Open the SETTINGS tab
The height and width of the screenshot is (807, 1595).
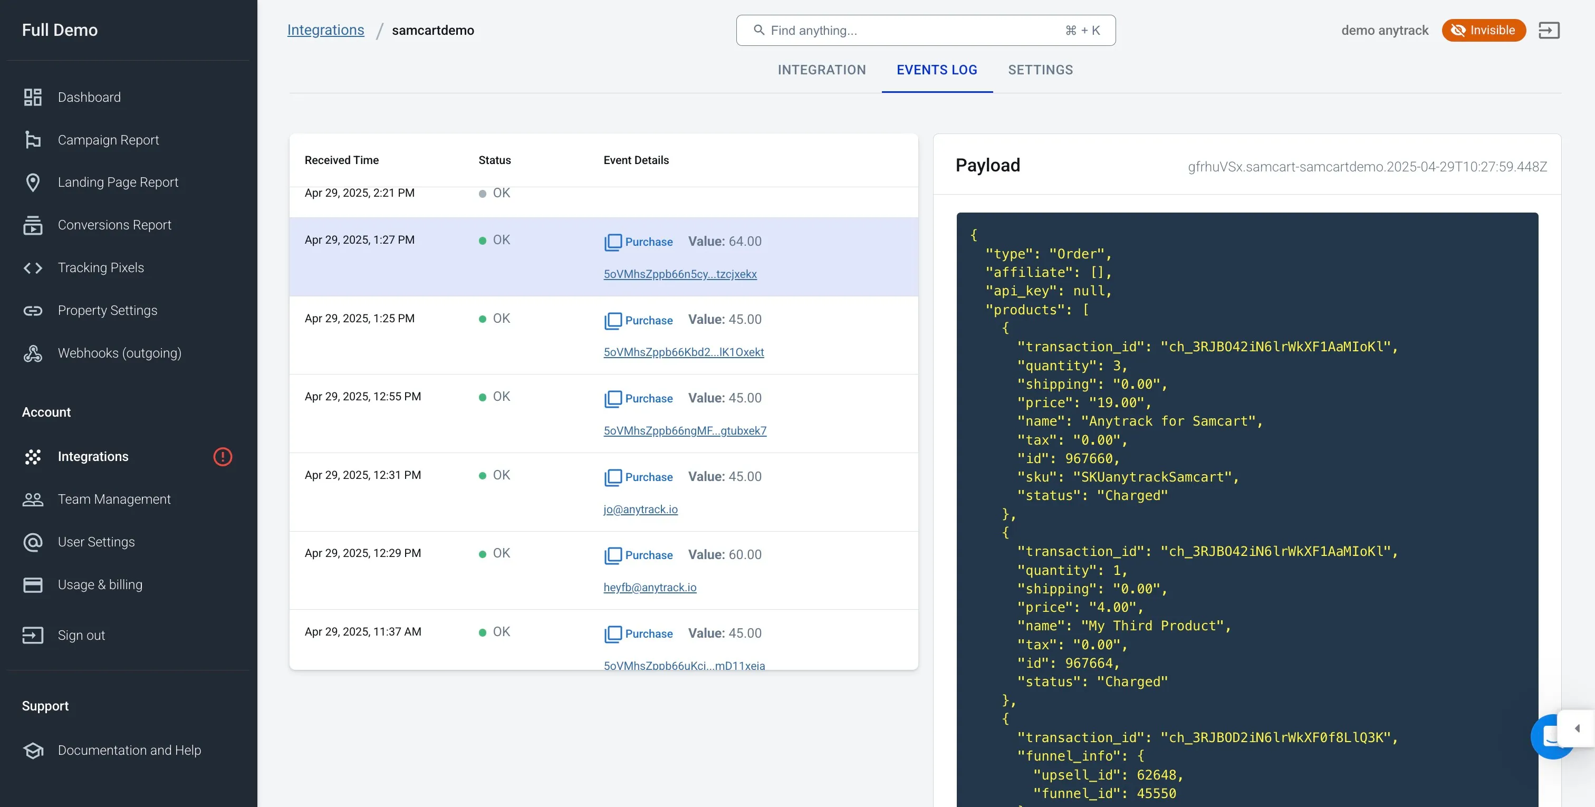pyautogui.click(x=1040, y=70)
